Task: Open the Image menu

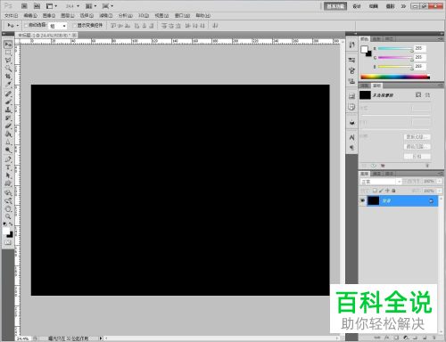Action: 49,15
